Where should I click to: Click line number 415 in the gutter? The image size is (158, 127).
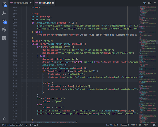pyautogui.click(x=15, y=71)
